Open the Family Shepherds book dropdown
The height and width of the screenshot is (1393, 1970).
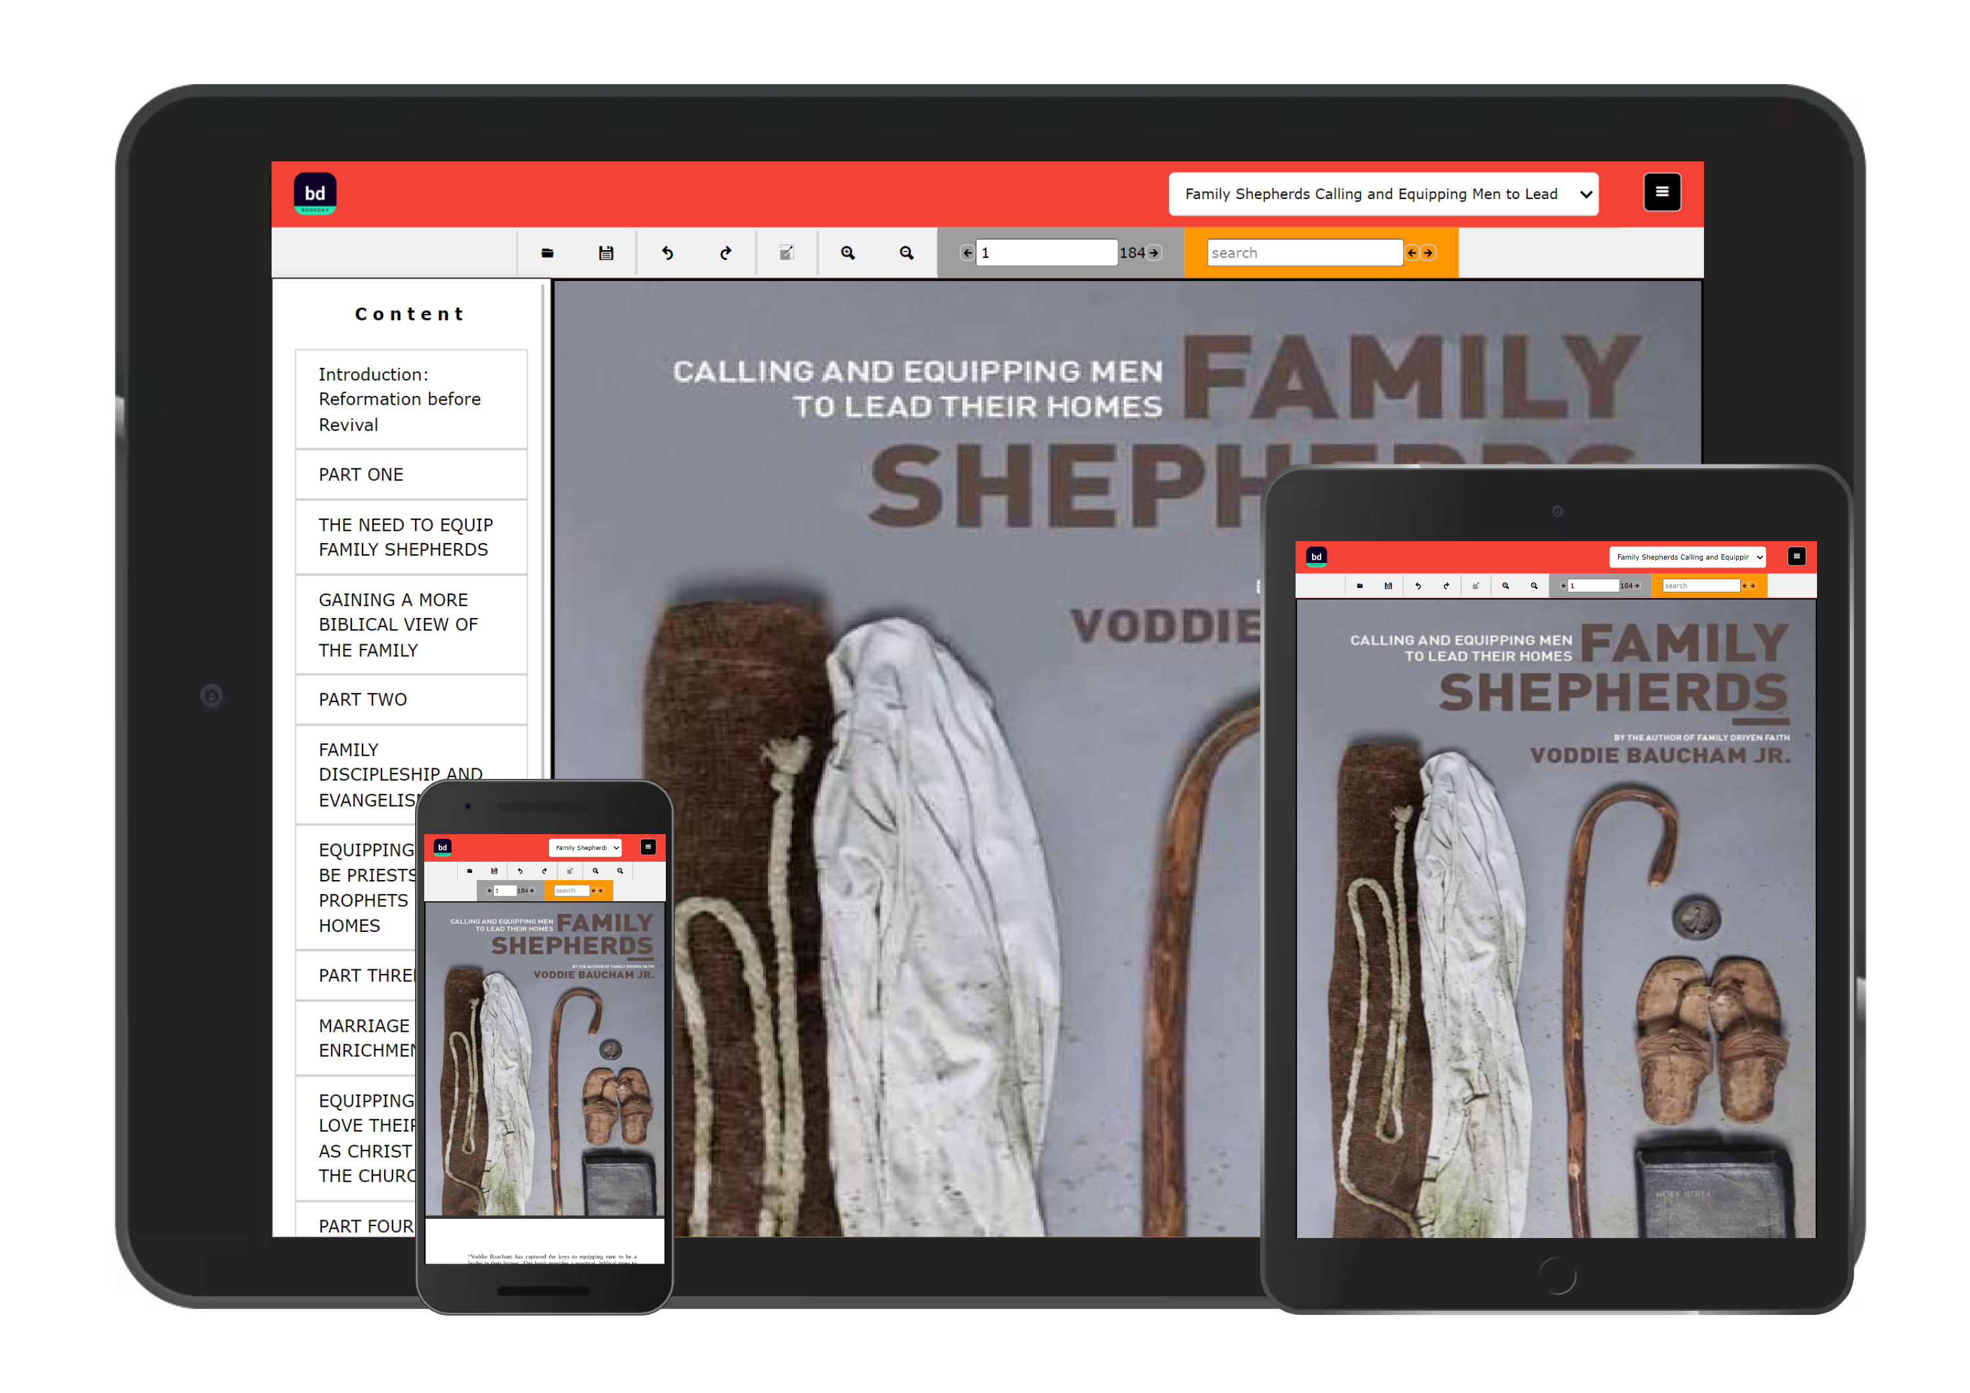click(x=1382, y=194)
